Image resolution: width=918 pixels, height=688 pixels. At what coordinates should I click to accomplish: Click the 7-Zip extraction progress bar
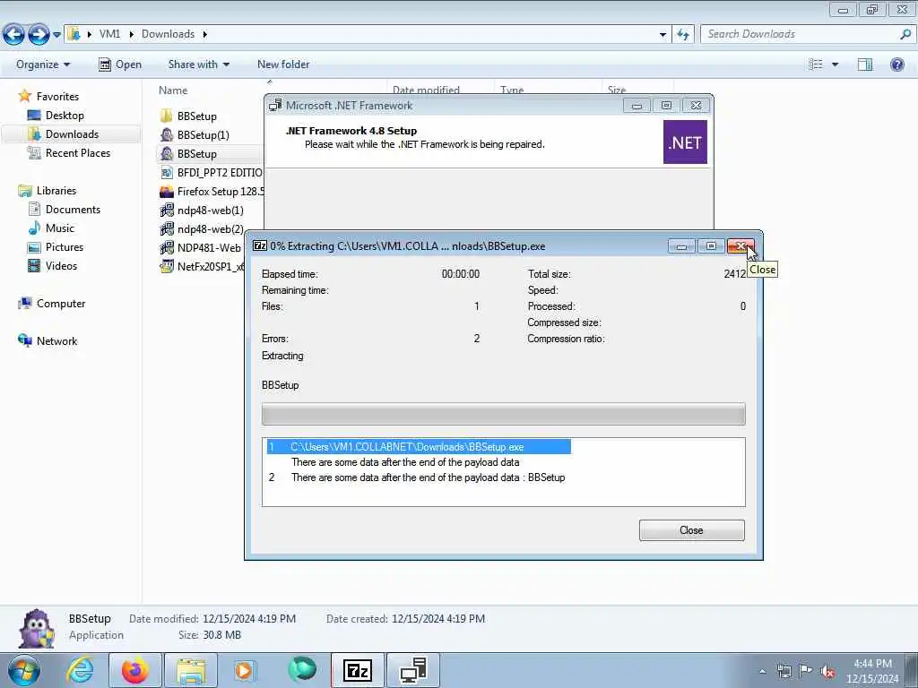coord(504,414)
